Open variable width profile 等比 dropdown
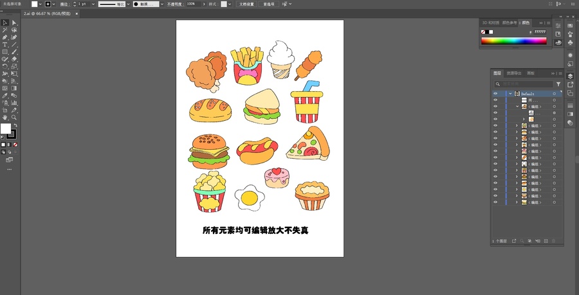This screenshot has width=579, height=295. (x=128, y=4)
